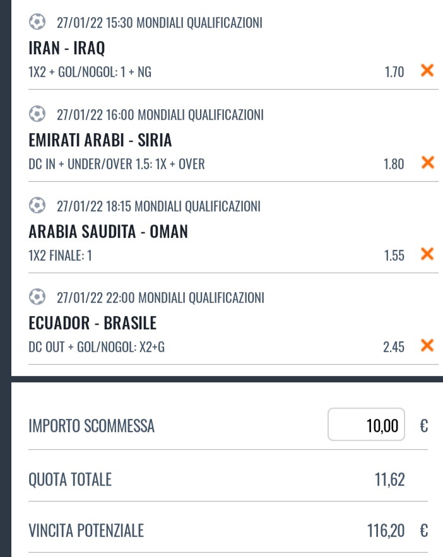
Task: Click the soccer ball icon for Iran - Iraq
Action: 37,21
